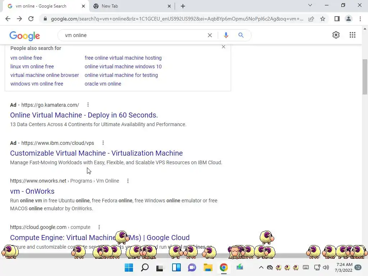Image resolution: width=368 pixels, height=276 pixels.
Task: Click the go.kamatera.com ad URL
Action: tap(50, 105)
